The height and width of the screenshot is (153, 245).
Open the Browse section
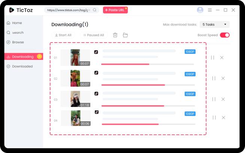[x=18, y=42]
